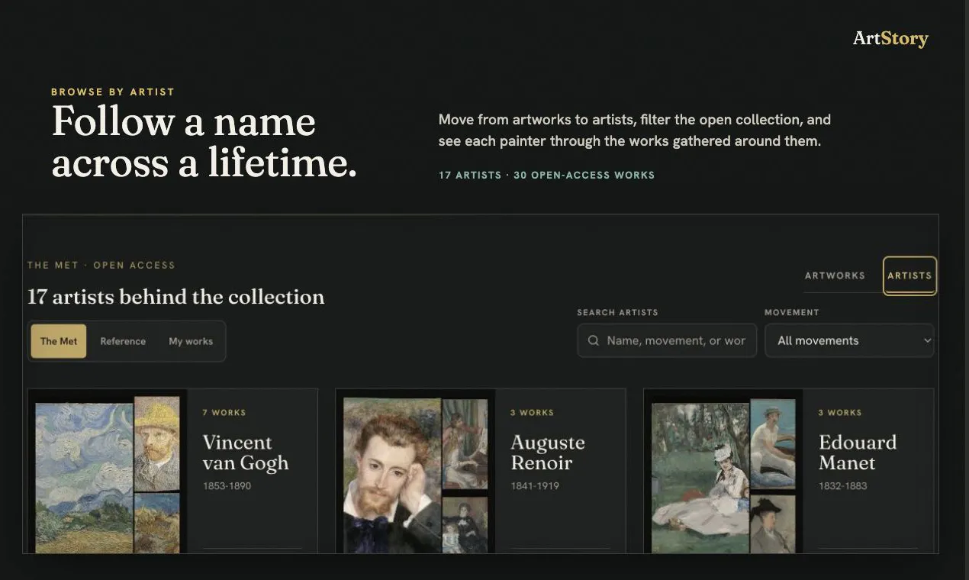This screenshot has width=969, height=580.
Task: Click the 'SEARCH ARTISTS' field label
Action: click(617, 313)
